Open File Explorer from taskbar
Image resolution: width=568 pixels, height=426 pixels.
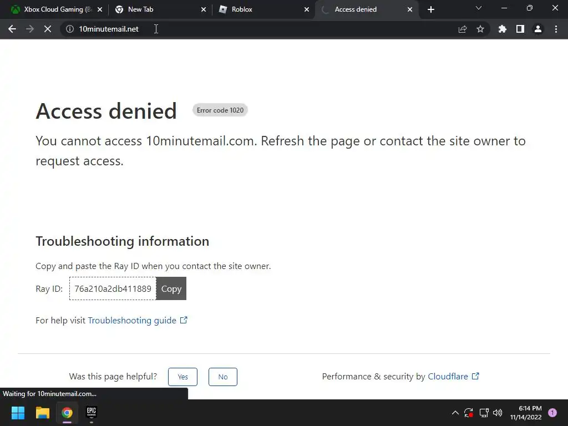(x=42, y=413)
